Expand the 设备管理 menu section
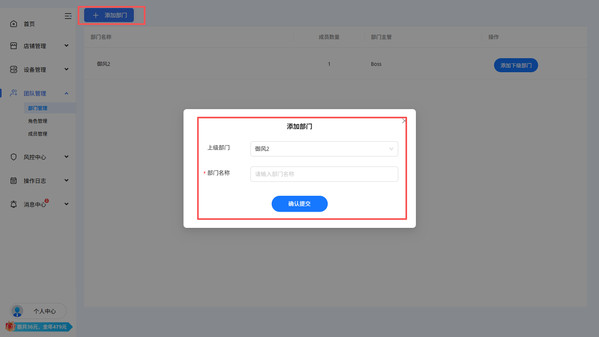Screen dimensions: 599x337 click(x=38, y=69)
